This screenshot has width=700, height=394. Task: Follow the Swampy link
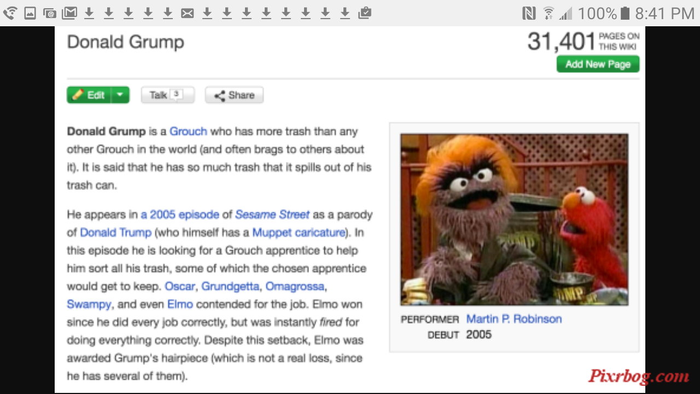(89, 304)
